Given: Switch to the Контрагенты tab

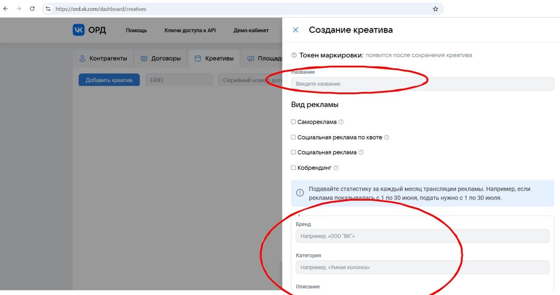Looking at the screenshot, I should tap(103, 59).
